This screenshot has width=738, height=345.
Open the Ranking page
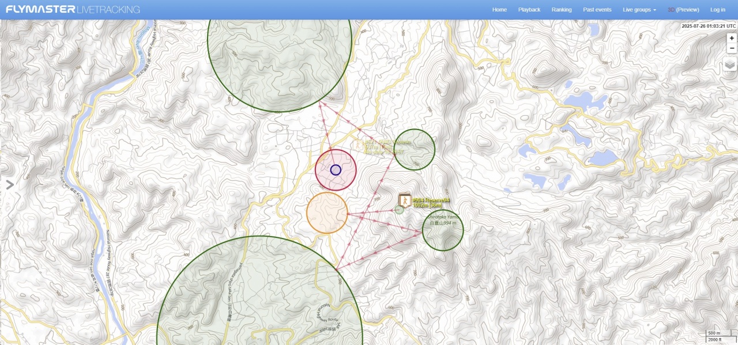tap(562, 10)
